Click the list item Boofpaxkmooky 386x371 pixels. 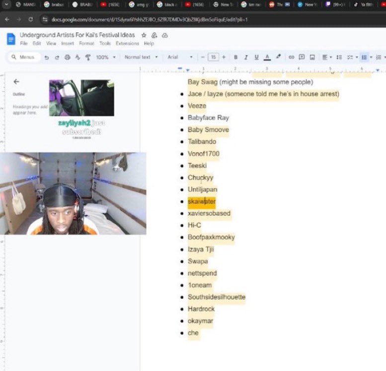[211, 237]
